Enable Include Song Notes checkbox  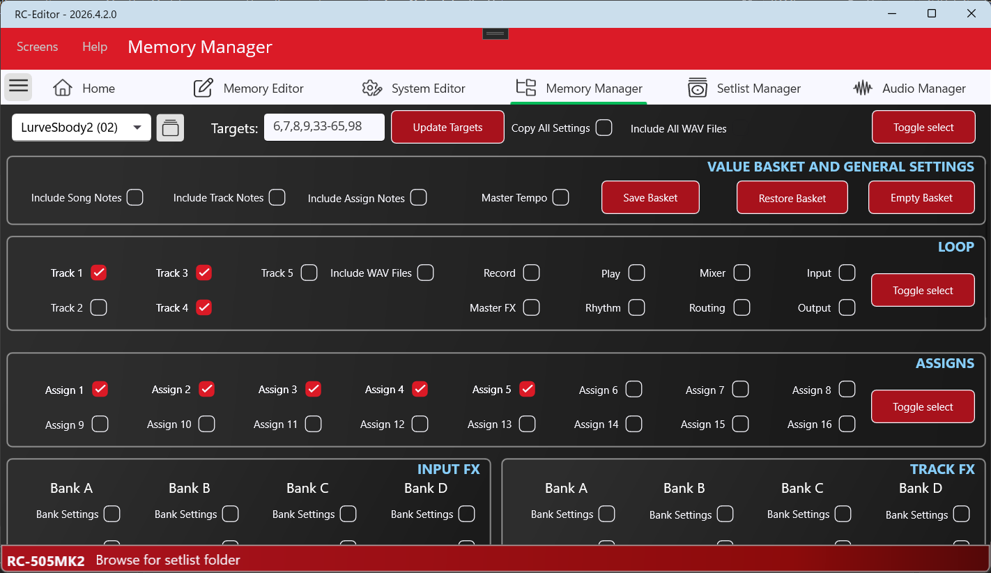click(x=135, y=197)
